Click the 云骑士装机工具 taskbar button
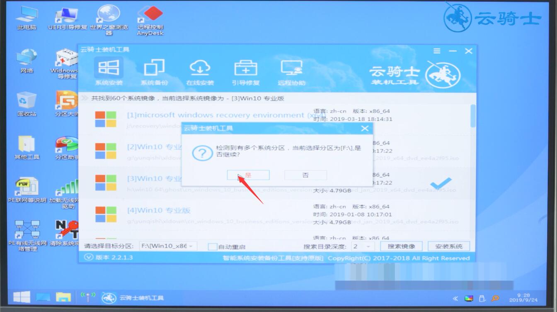Image resolution: width=557 pixels, height=312 pixels. [133, 298]
